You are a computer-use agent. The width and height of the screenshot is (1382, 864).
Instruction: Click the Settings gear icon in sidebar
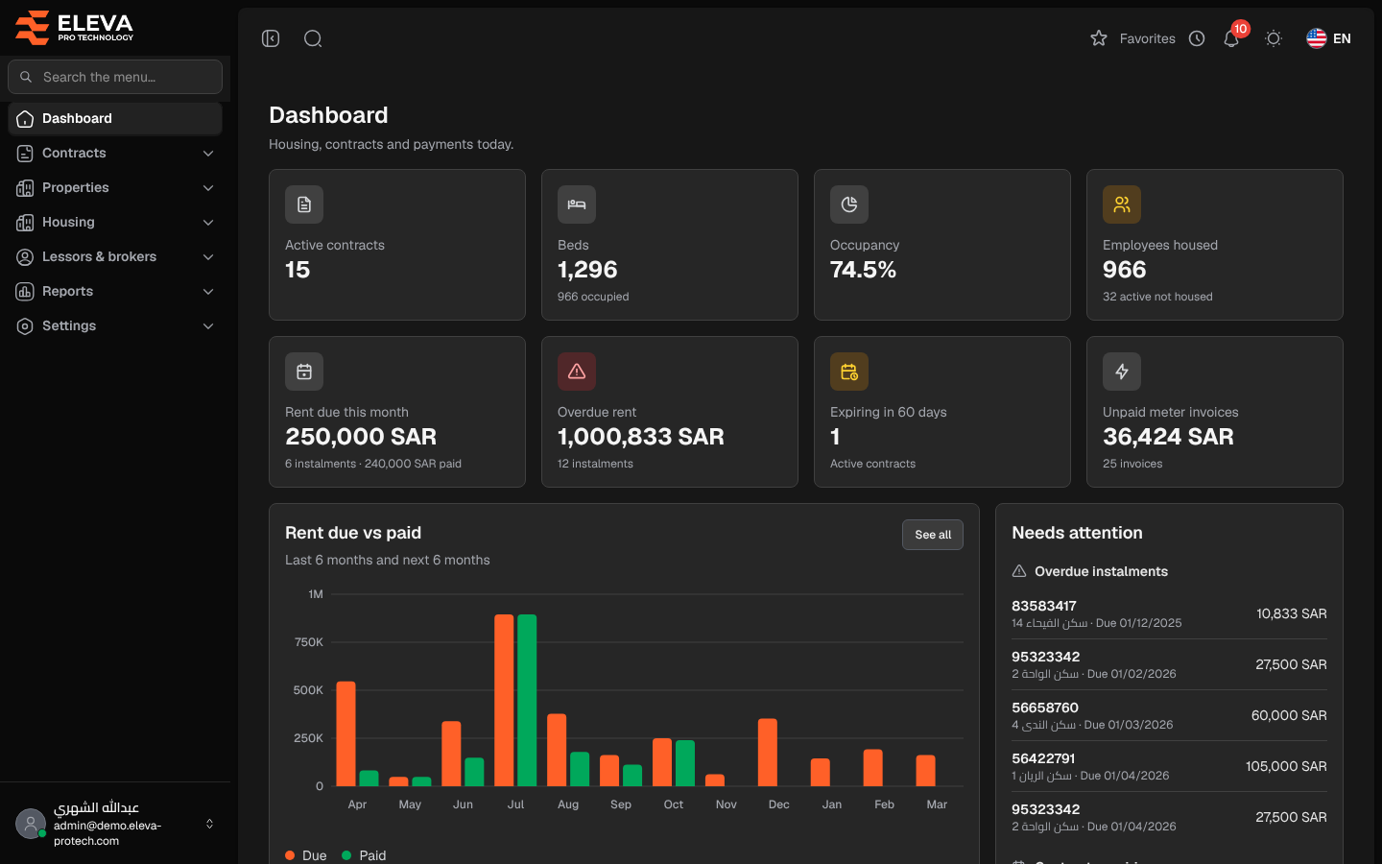click(25, 326)
